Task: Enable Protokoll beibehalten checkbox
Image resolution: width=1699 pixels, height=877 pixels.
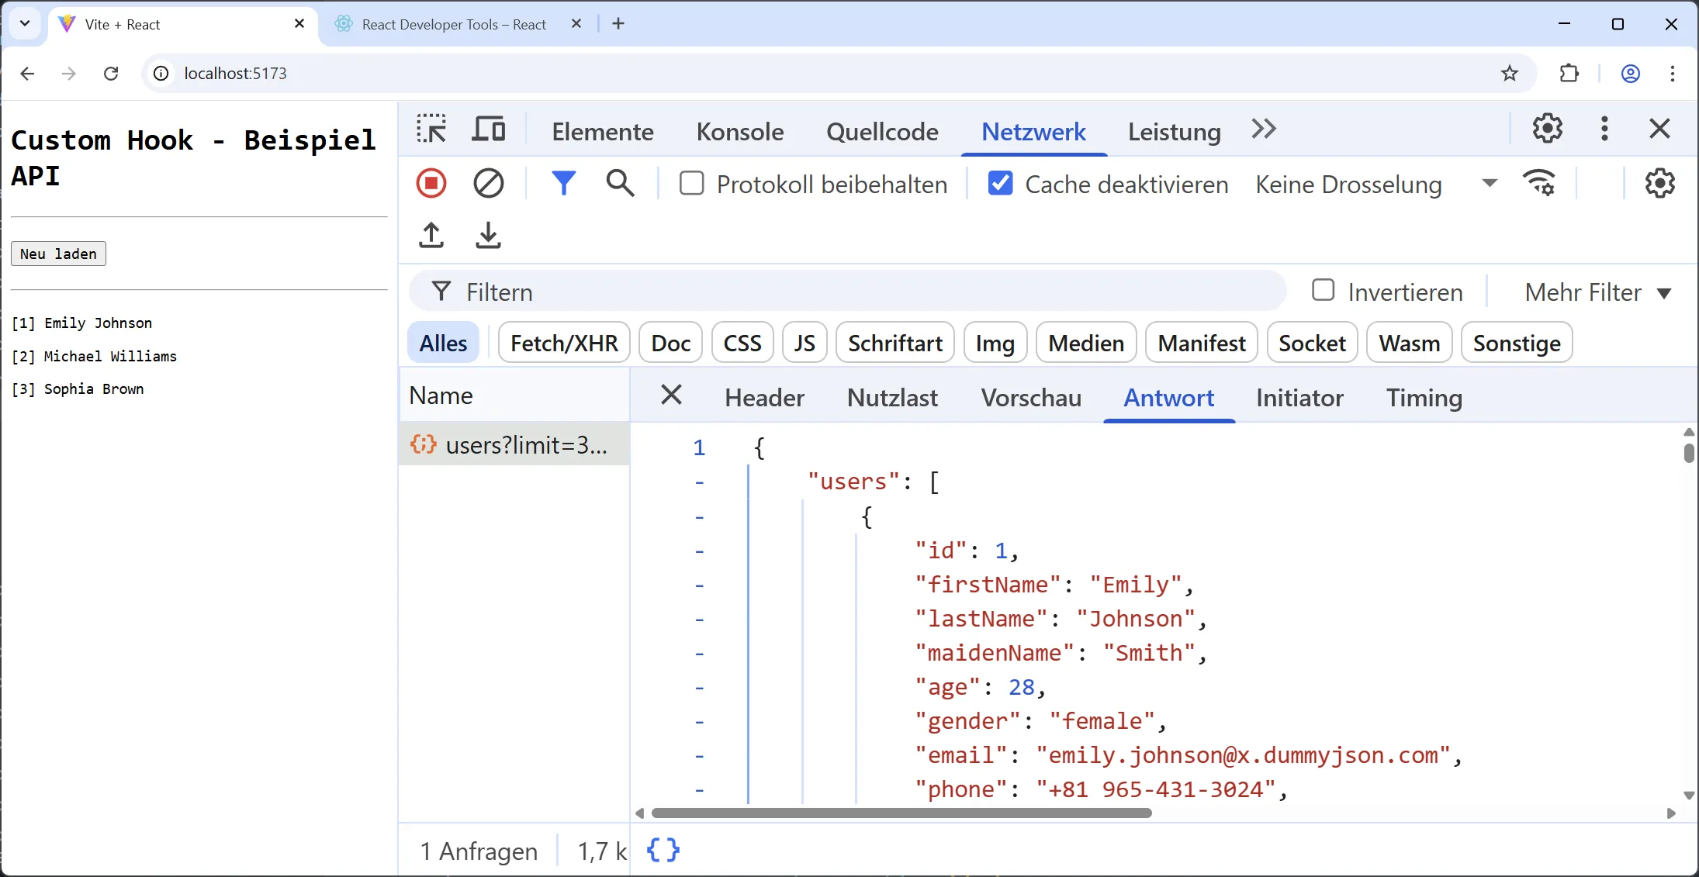Action: click(x=691, y=184)
